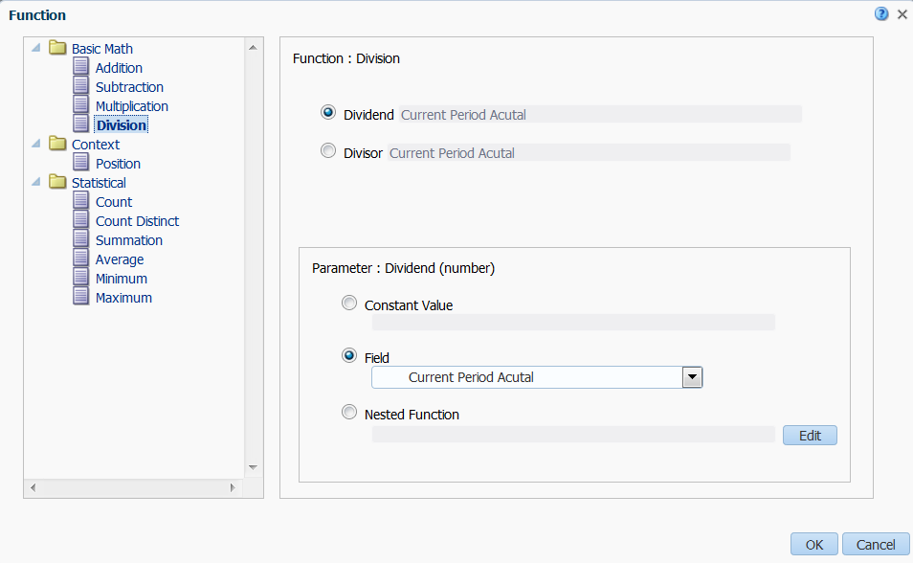Click the Context folder icon
The width and height of the screenshot is (913, 563).
tap(57, 143)
